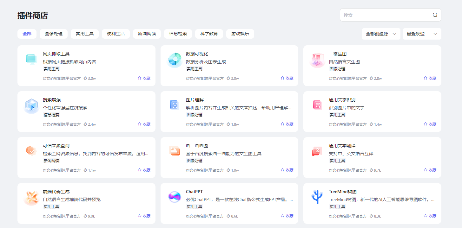Select the 游戏娱乐 category tab

tap(240, 34)
